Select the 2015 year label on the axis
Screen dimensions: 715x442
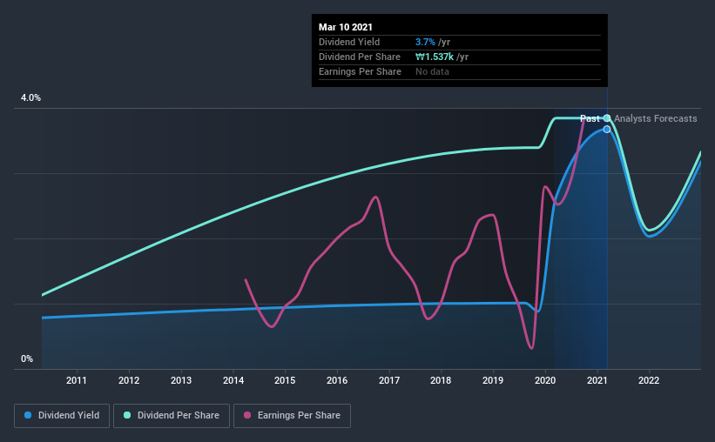pyautogui.click(x=285, y=380)
